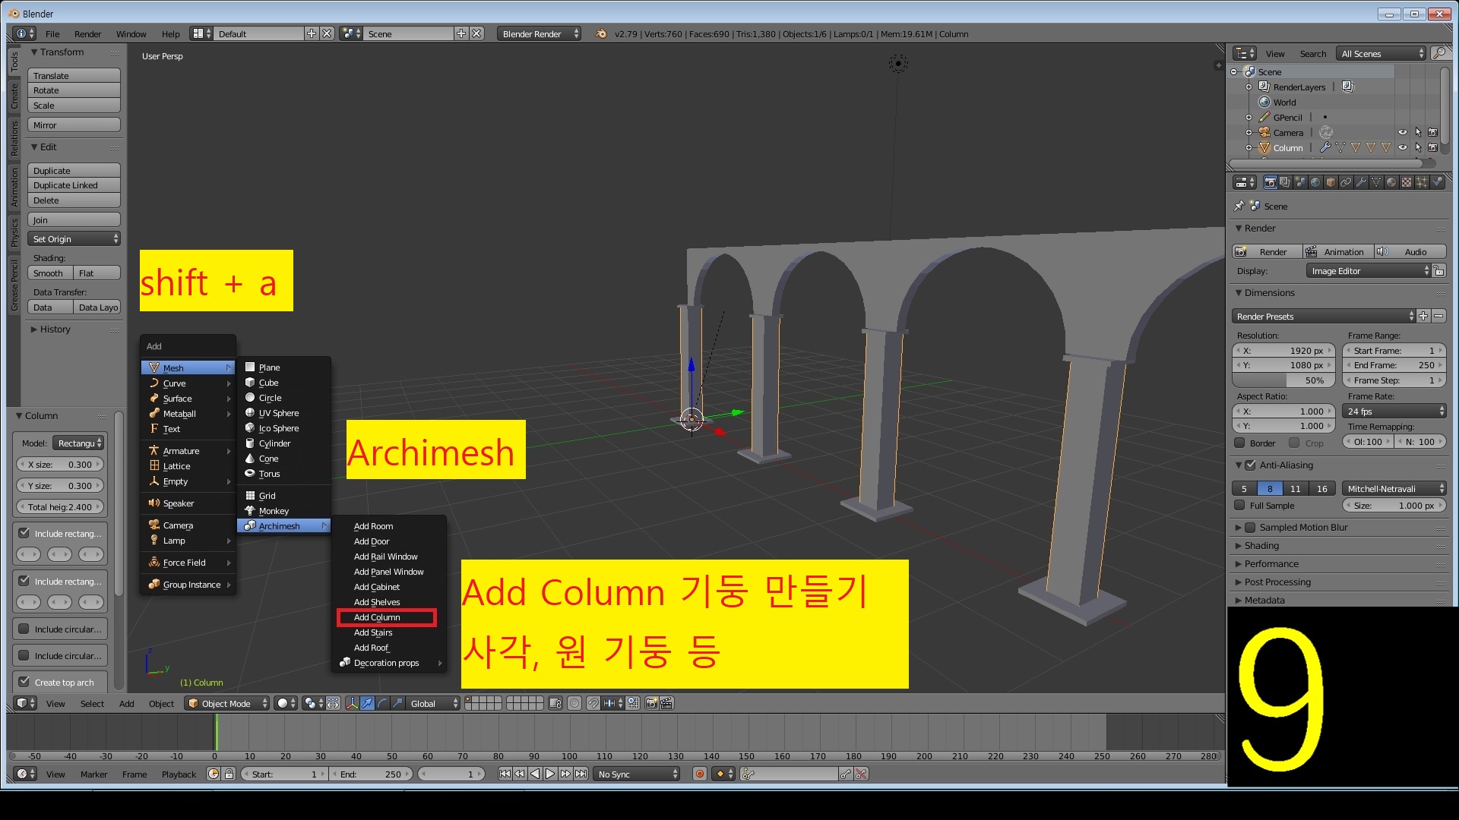The width and height of the screenshot is (1459, 820).
Task: Open the Curve submenu in Add menu
Action: (x=188, y=383)
